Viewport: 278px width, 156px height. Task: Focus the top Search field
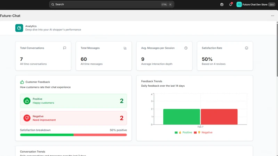[x=112, y=5]
